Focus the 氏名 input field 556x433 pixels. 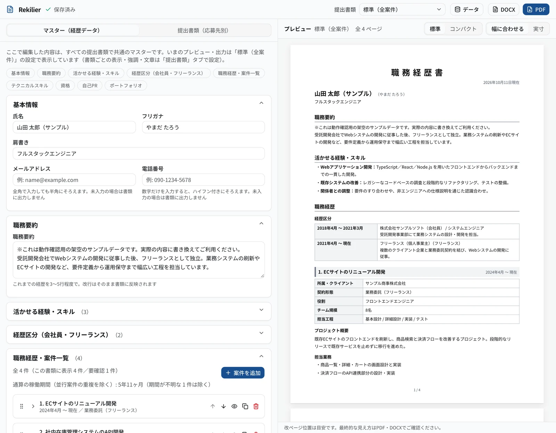point(74,127)
